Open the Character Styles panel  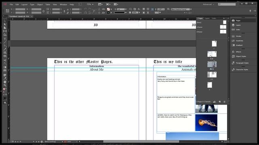click(x=243, y=70)
